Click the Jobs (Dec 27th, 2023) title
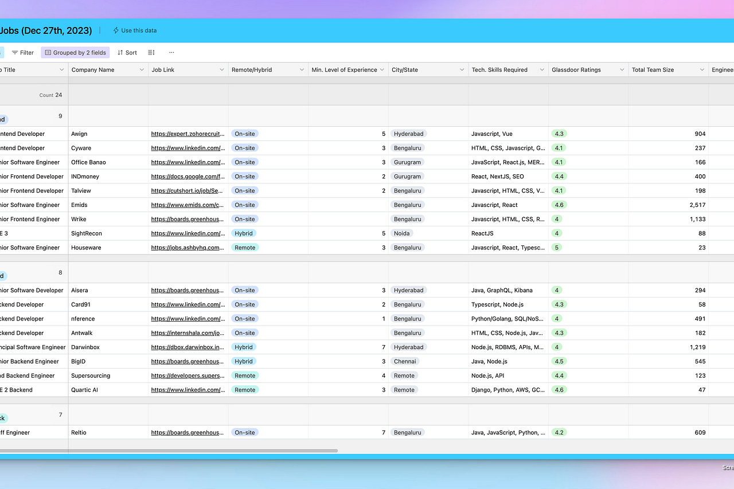 46,30
